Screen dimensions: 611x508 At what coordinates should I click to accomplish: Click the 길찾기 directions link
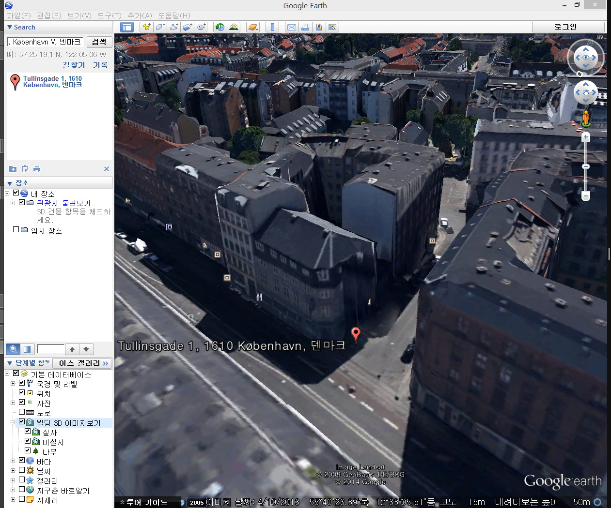[x=74, y=65]
